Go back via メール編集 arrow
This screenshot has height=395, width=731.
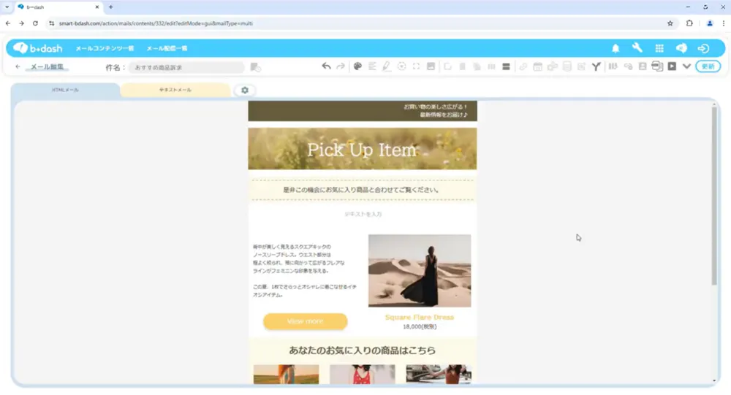18,66
